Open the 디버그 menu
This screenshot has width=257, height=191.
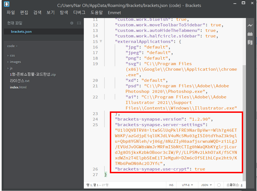tap(79, 12)
